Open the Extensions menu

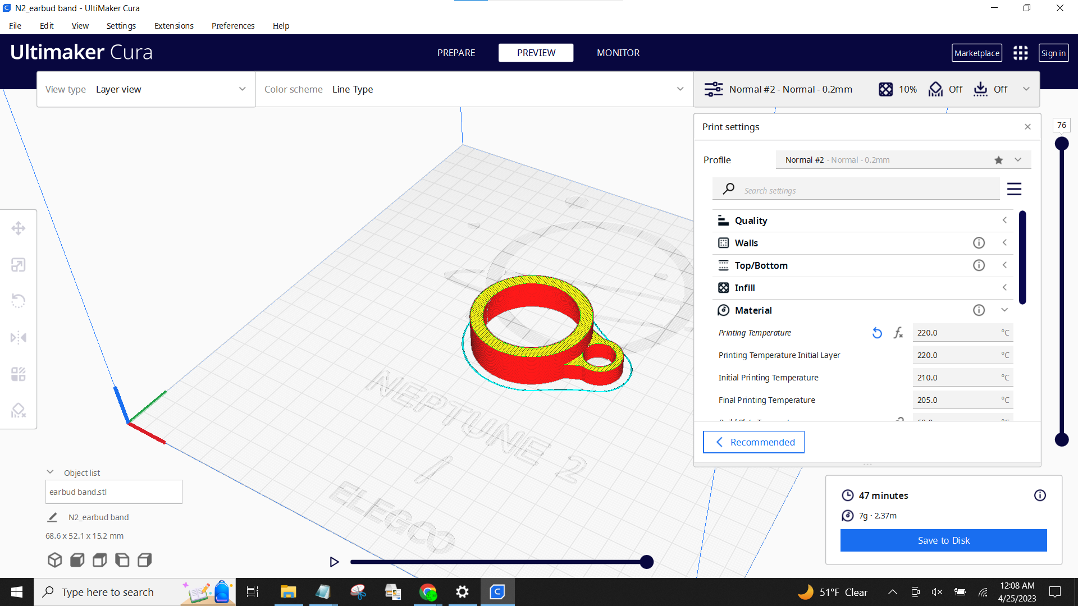tap(173, 26)
